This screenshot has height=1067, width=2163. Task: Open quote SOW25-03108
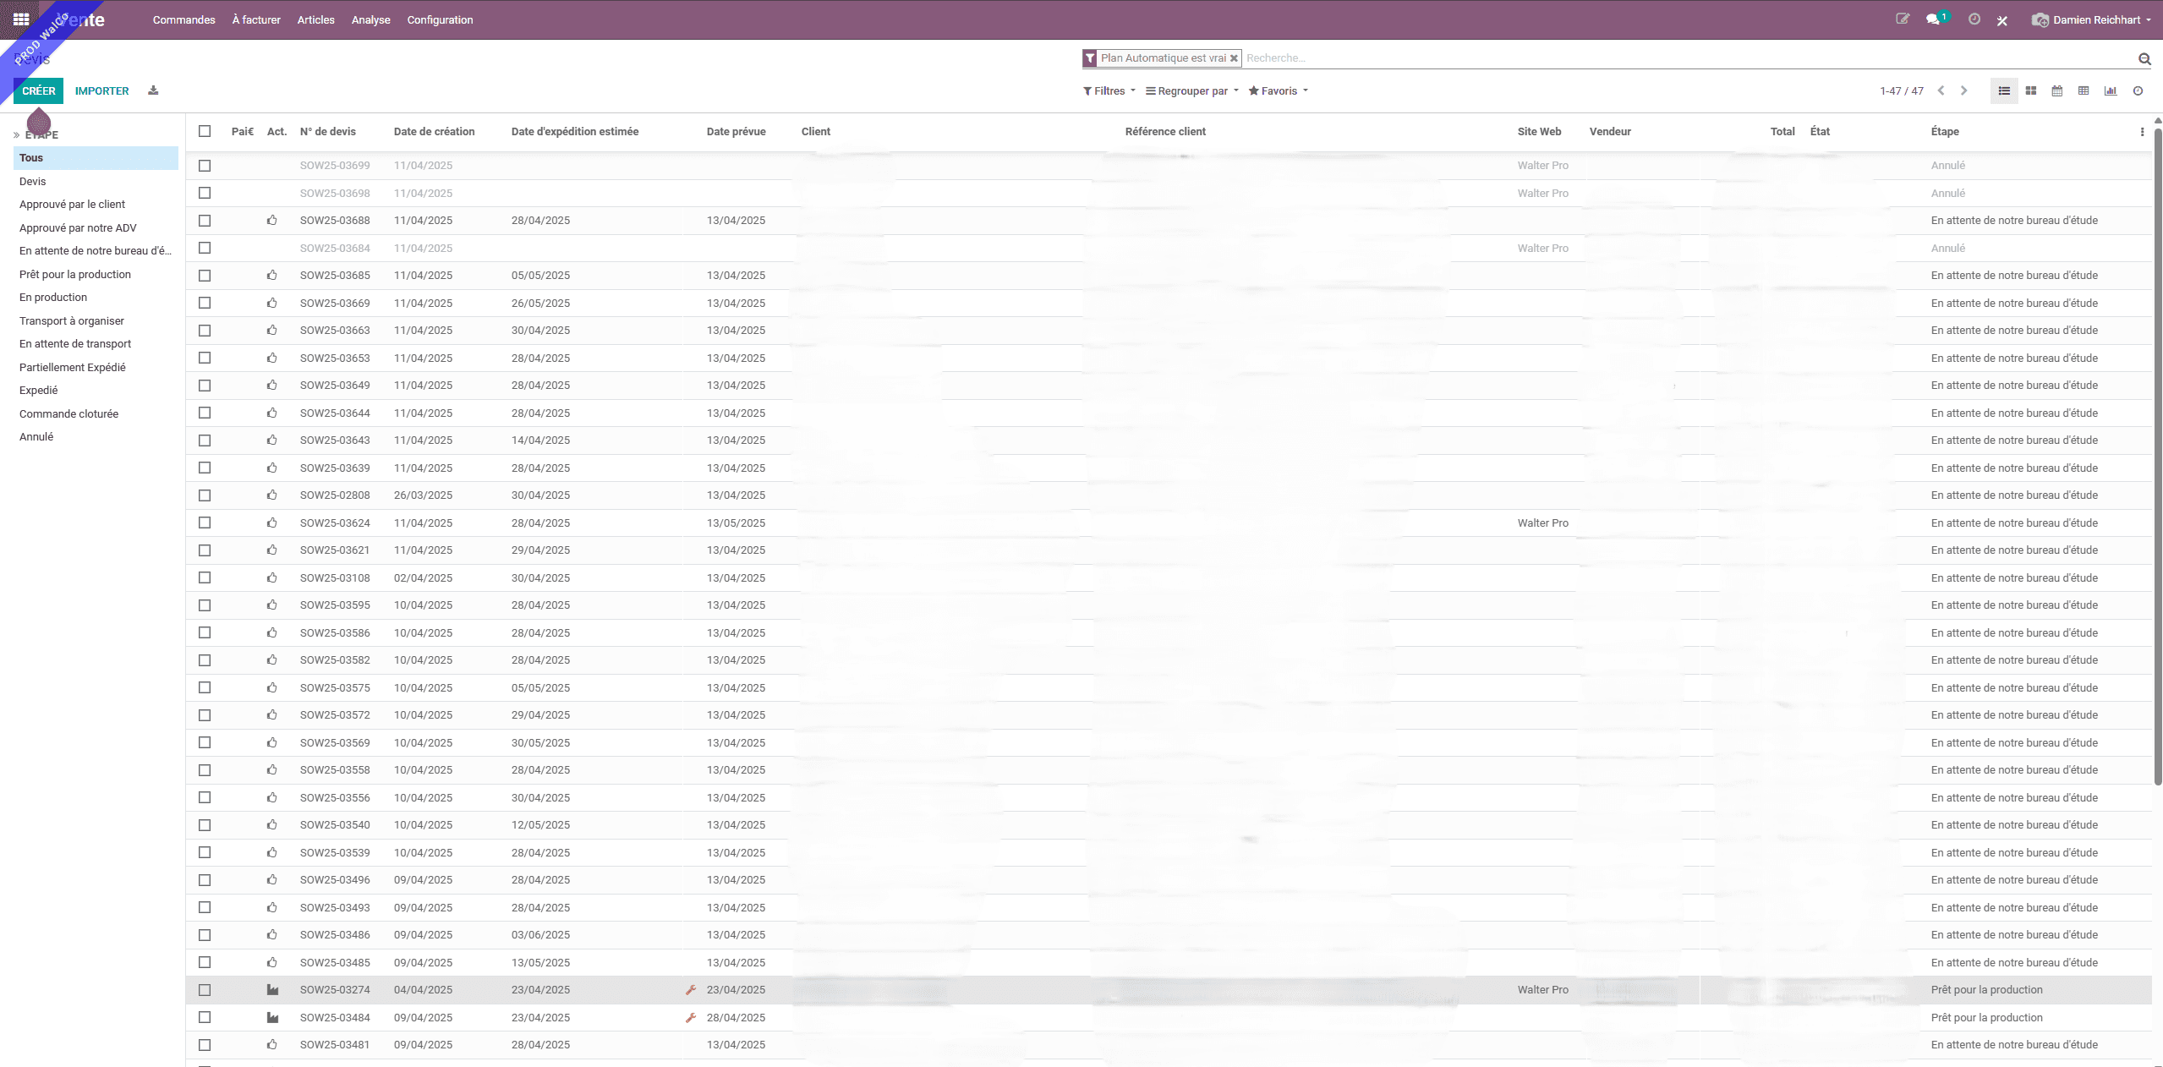pos(335,578)
